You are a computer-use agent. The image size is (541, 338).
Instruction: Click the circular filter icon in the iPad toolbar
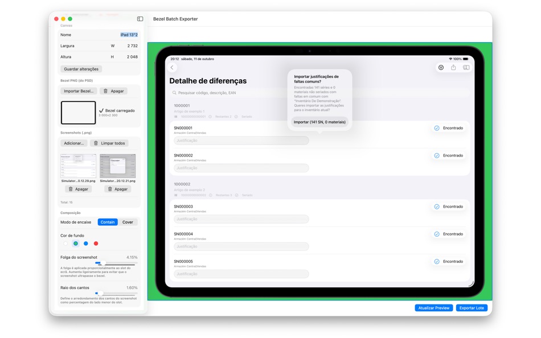(x=440, y=68)
